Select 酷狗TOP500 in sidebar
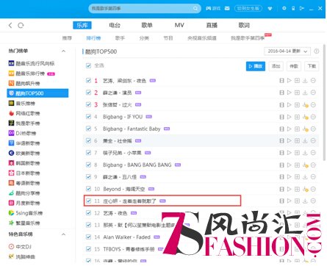The width and height of the screenshot is (327, 266). [37, 93]
